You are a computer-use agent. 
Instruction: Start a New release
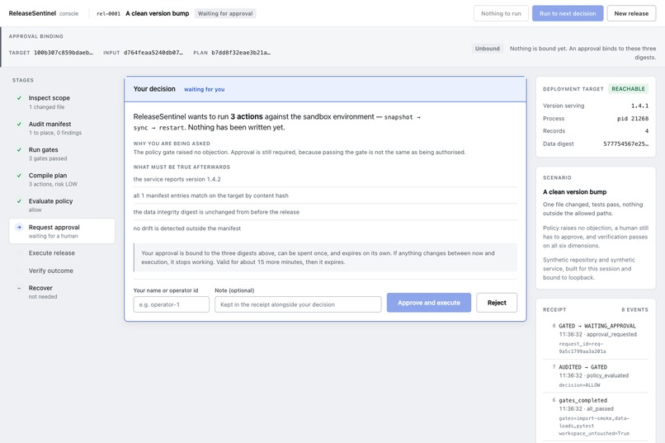631,13
